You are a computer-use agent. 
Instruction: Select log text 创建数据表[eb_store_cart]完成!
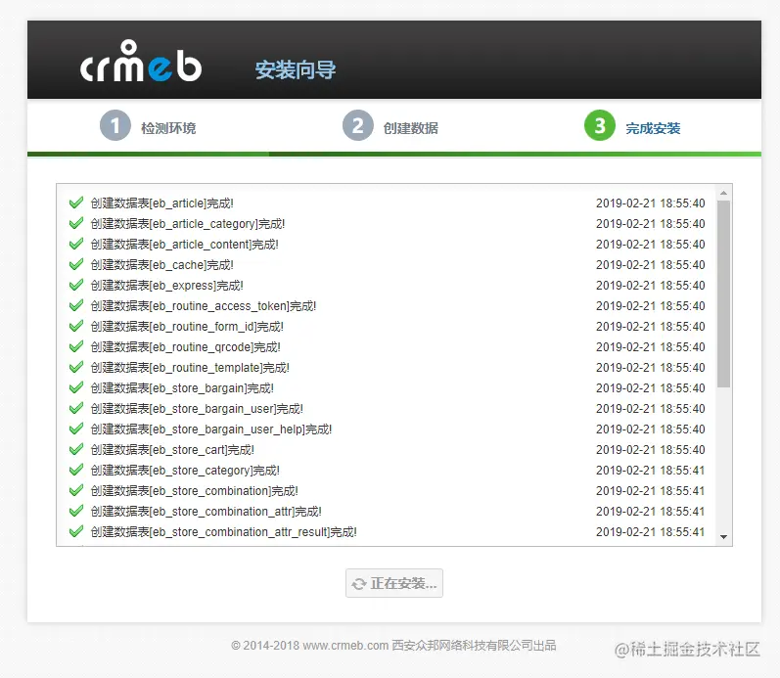click(x=172, y=450)
